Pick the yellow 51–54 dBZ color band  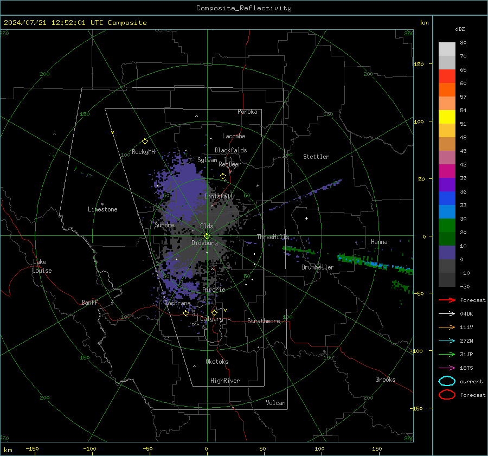coord(447,117)
